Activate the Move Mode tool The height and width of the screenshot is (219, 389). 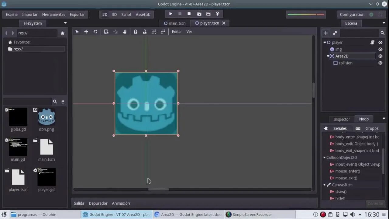coord(86,32)
